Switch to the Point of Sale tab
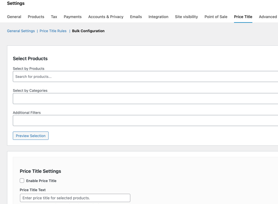Image resolution: width=278 pixels, height=204 pixels. pos(216,17)
